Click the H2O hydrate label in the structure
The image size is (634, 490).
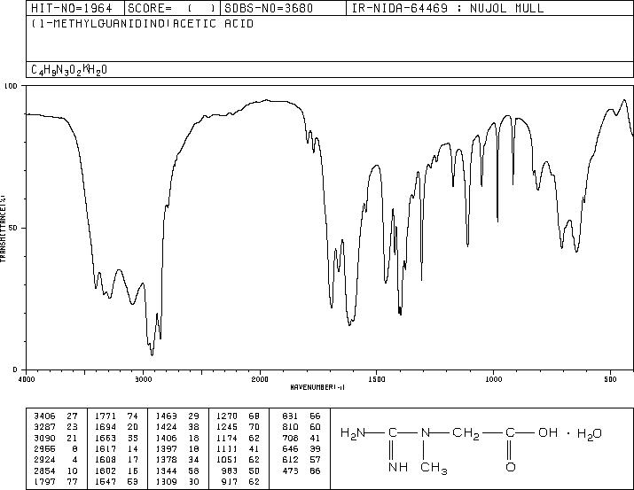(x=590, y=434)
